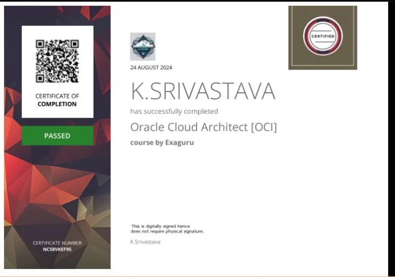Click the large K.SRIVASTAVA recipient name
395x277 pixels.
pyautogui.click(x=203, y=92)
